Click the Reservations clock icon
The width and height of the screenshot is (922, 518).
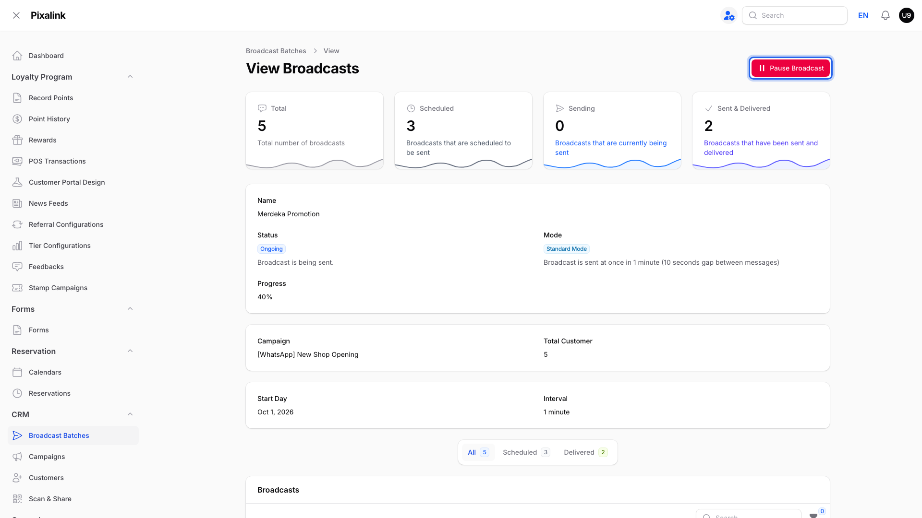(x=17, y=393)
